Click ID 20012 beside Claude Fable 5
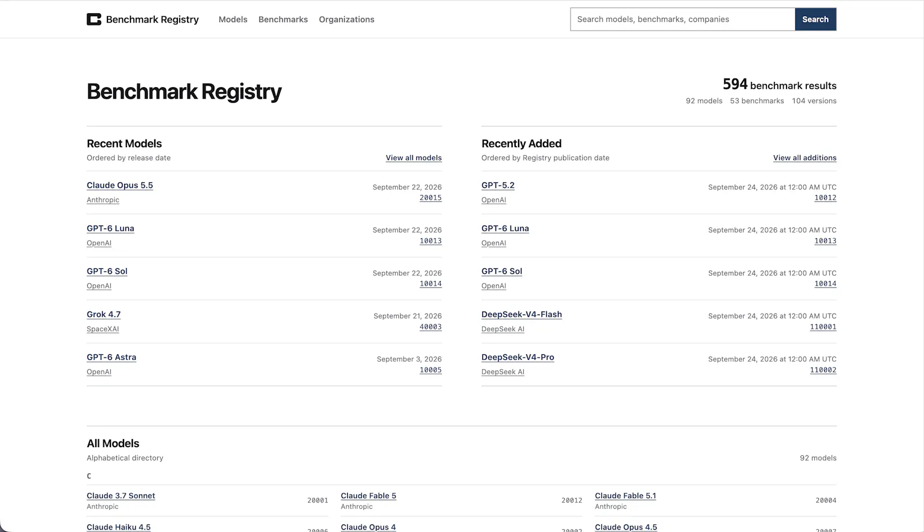Screen dimensions: 924x532 [572, 500]
